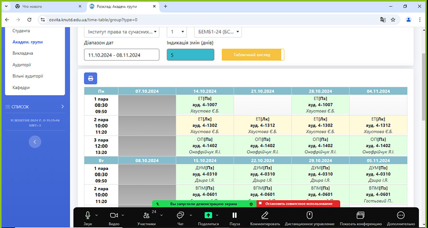Click Остановить совместное использование button

(x=298, y=204)
